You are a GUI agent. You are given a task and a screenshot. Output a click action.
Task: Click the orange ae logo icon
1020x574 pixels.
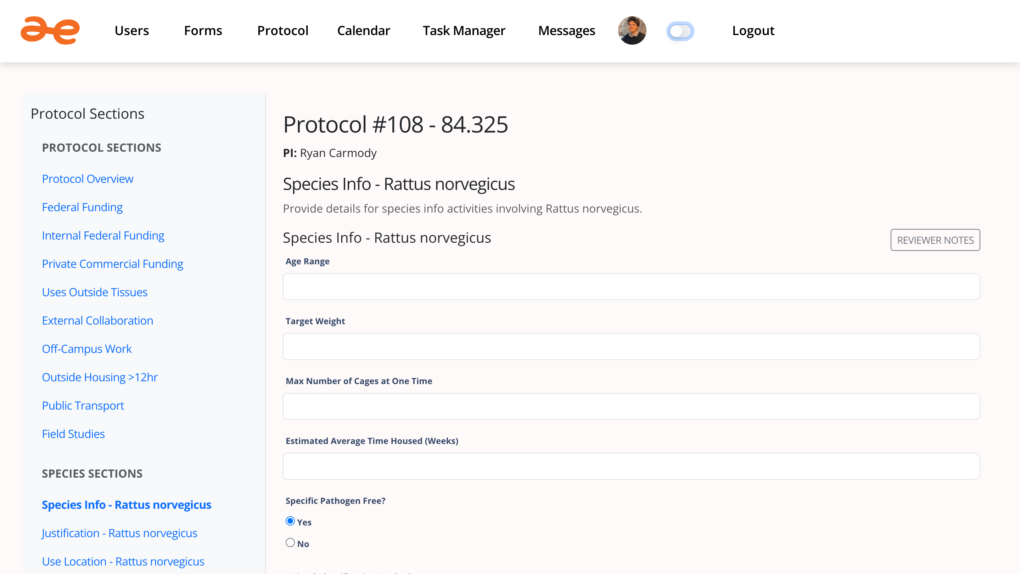50,30
